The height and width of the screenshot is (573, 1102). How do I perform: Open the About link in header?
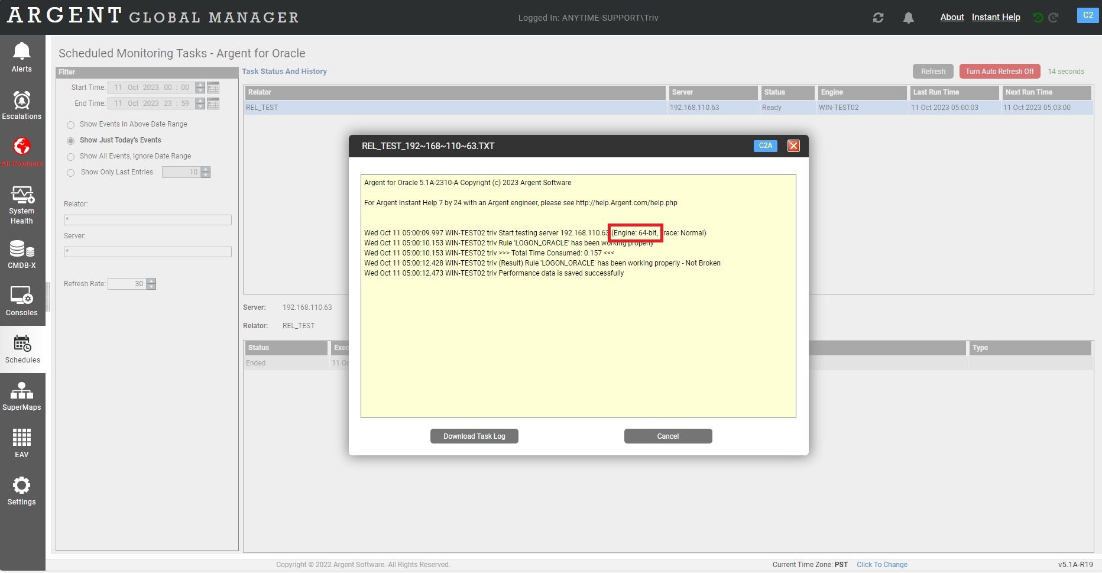pyautogui.click(x=952, y=17)
